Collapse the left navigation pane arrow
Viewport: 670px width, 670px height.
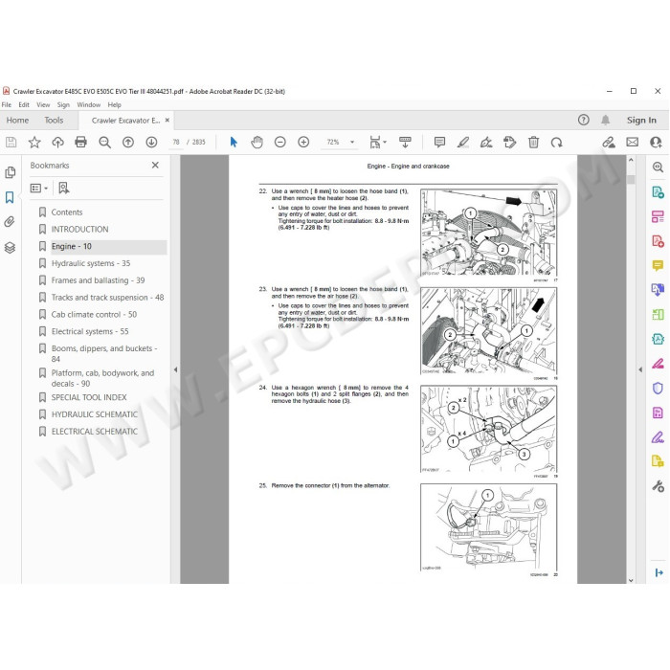tap(175, 369)
